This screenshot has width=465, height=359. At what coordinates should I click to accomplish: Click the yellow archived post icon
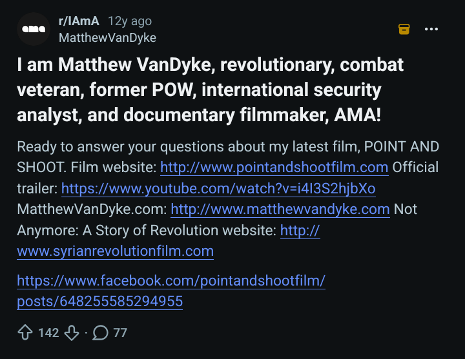[x=404, y=29]
